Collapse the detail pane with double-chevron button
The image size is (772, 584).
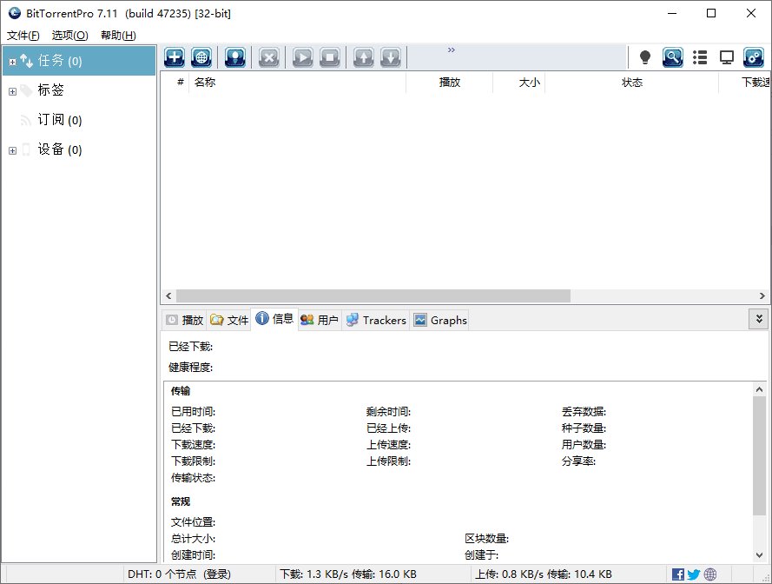click(x=758, y=319)
